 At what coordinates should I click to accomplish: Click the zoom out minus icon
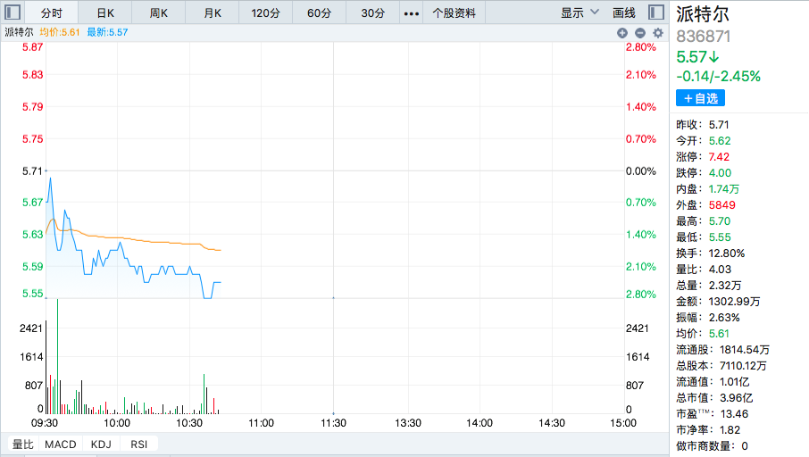[x=640, y=32]
